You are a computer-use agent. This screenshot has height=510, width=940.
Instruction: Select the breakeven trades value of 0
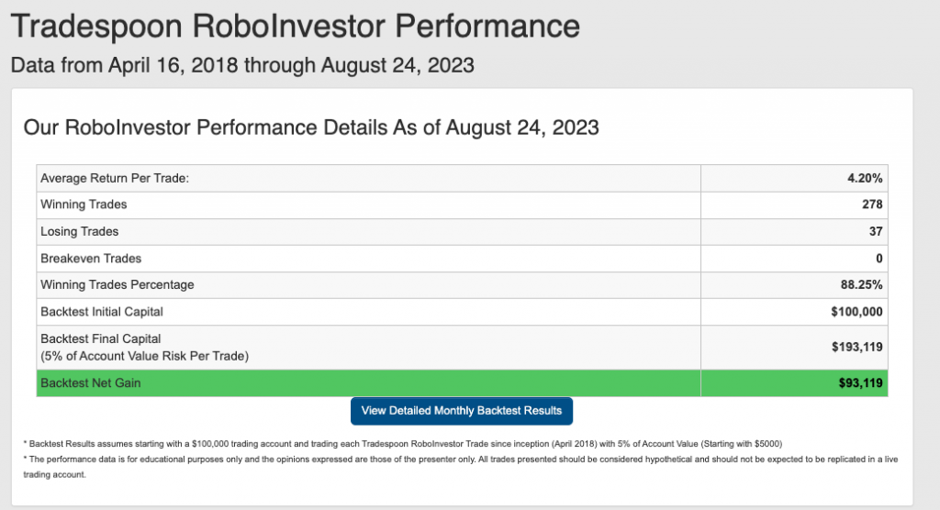(x=878, y=259)
